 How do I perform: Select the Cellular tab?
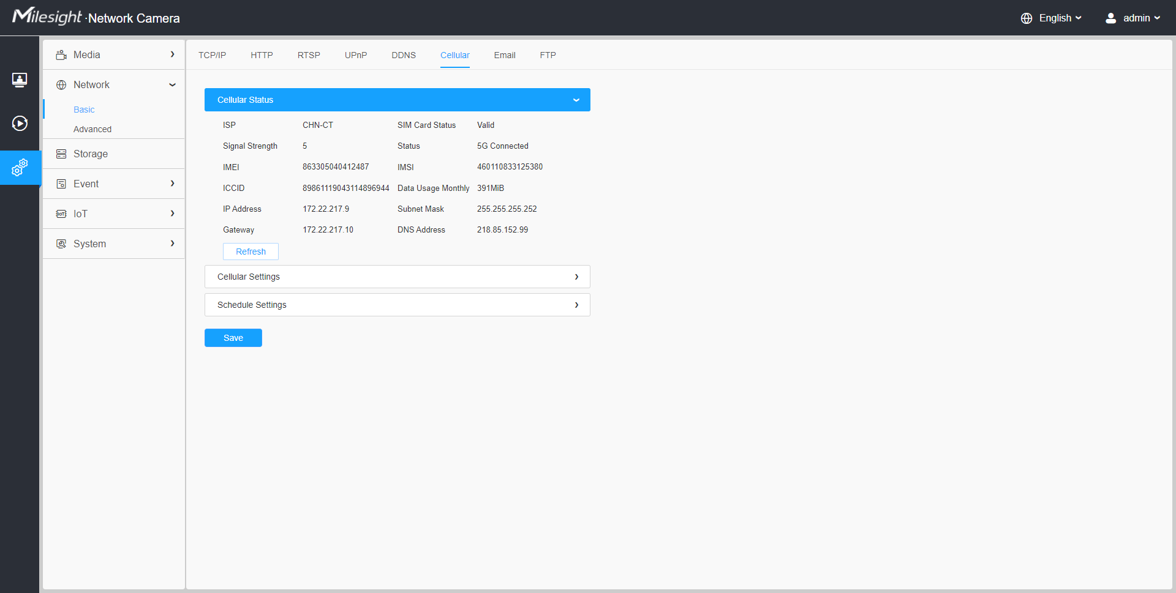[455, 55]
